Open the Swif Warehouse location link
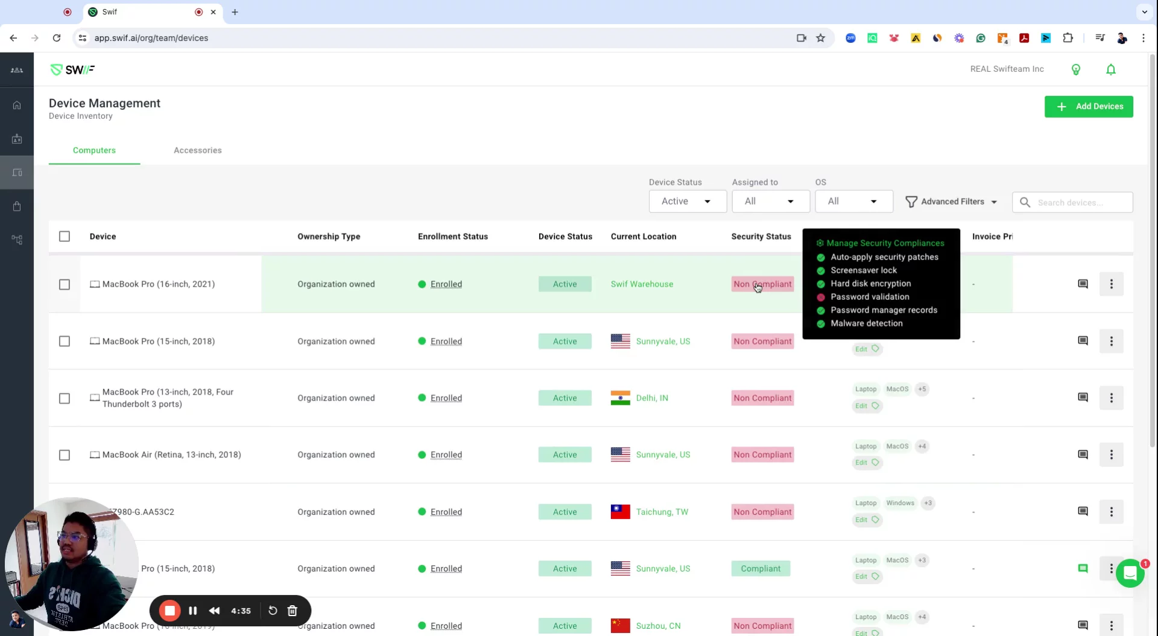 pos(642,284)
